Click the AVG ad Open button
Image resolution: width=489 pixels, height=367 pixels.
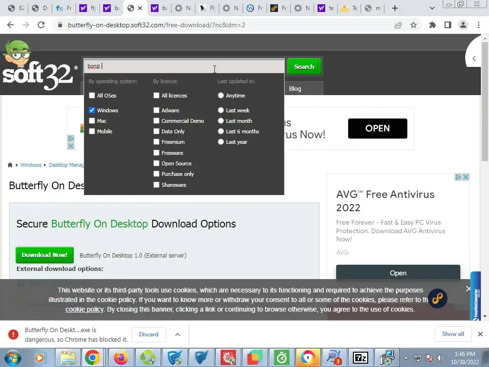398,272
